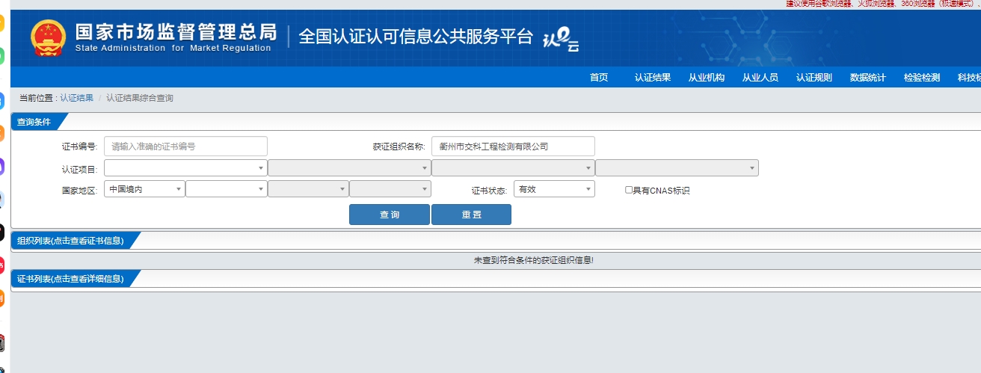Open the empty dropdown next to 中国境内
Viewport: 981px width, 373px height.
point(227,189)
